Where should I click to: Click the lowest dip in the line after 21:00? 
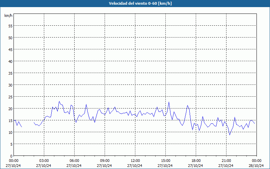pos(230,135)
